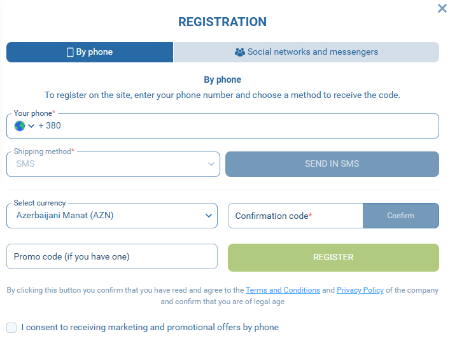The image size is (450, 348).
Task: Click the globe country flag icon
Action: 20,126
